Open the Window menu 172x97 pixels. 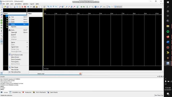[26, 4]
